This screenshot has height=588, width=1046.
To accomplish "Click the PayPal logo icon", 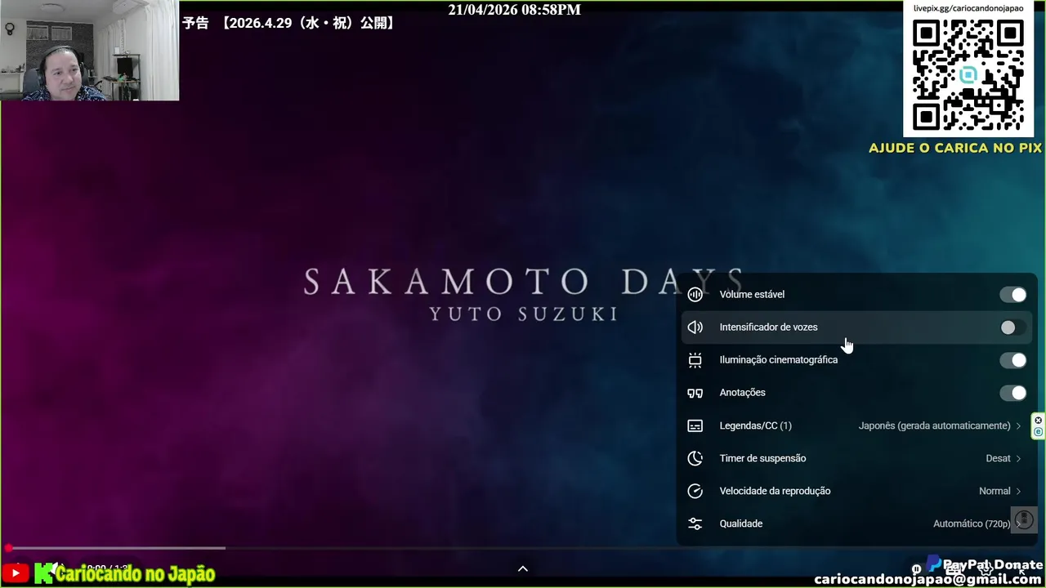I will coord(934,564).
